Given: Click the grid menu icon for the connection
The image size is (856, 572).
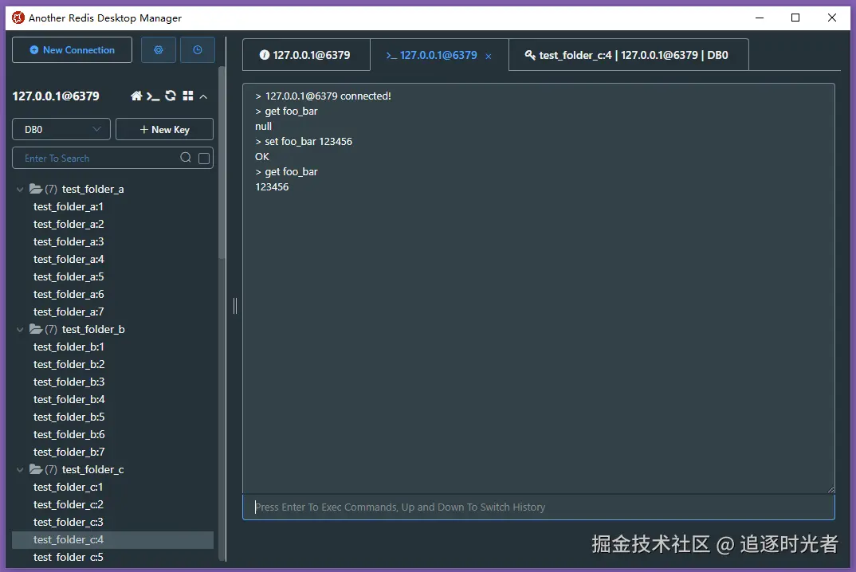Looking at the screenshot, I should click(188, 96).
